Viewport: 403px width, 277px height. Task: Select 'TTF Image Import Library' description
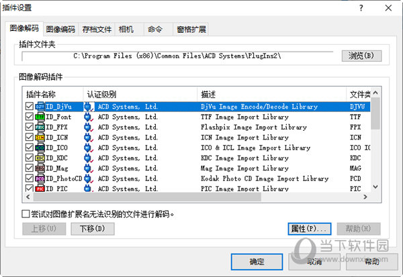pyautogui.click(x=244, y=117)
